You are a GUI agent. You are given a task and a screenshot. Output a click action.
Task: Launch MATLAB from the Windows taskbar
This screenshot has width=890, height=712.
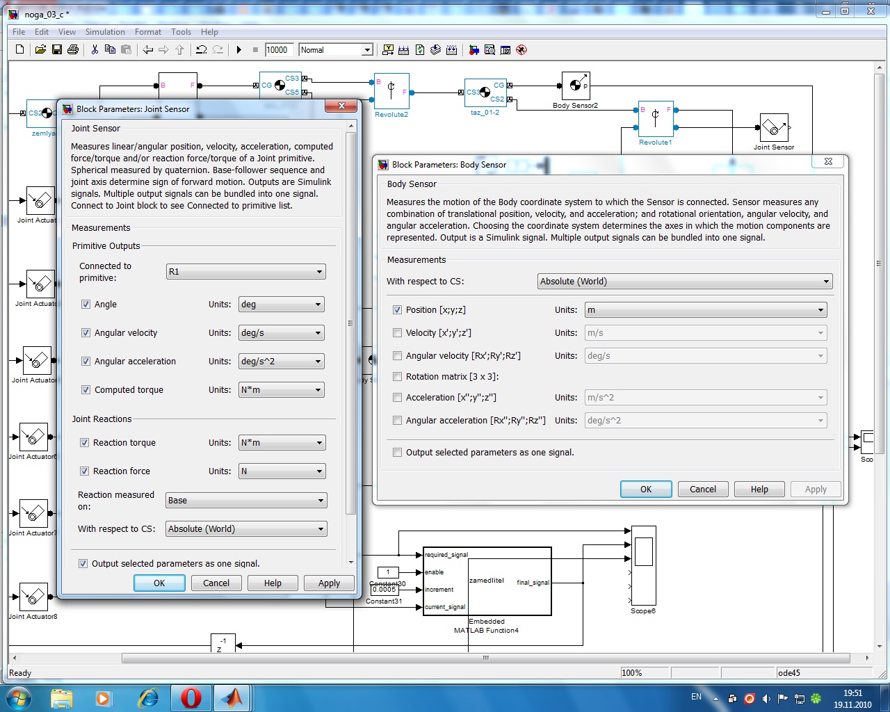pyautogui.click(x=232, y=697)
